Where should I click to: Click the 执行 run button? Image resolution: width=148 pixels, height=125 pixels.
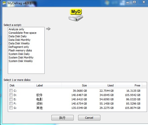pos(63,118)
